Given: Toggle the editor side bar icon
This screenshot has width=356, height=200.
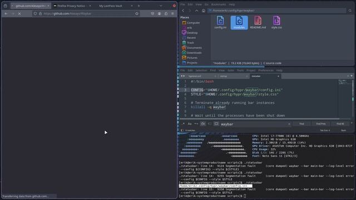Looking at the screenshot, I should [x=182, y=131].
